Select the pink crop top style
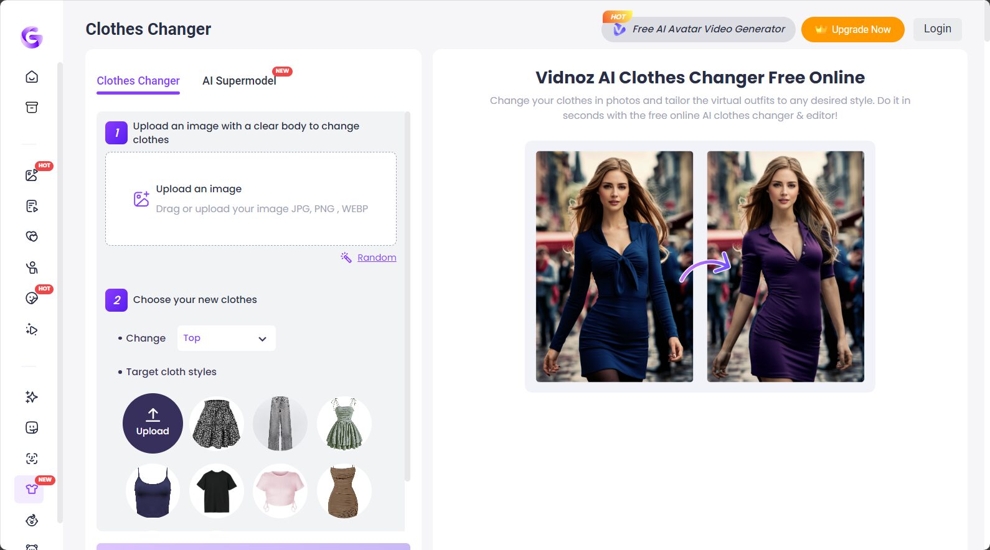Viewport: 990px width, 550px height. click(x=280, y=491)
